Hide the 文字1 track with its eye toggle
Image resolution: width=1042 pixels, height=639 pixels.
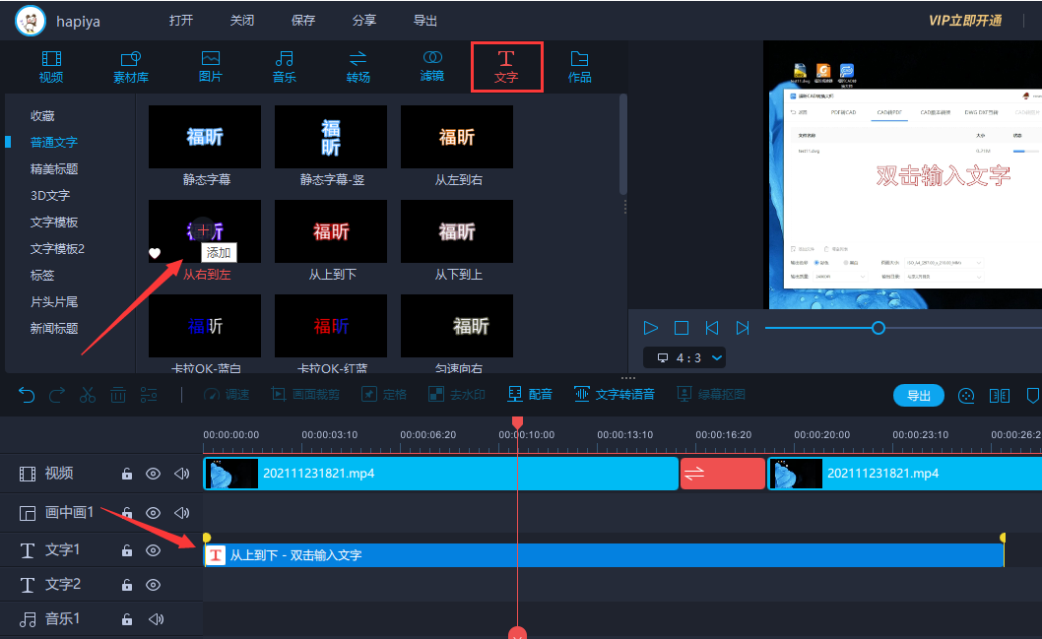click(155, 550)
